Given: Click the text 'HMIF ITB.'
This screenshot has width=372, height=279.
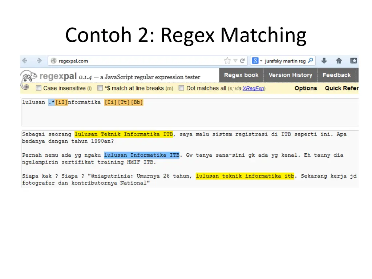Looking at the screenshot, I should (x=141, y=162).
